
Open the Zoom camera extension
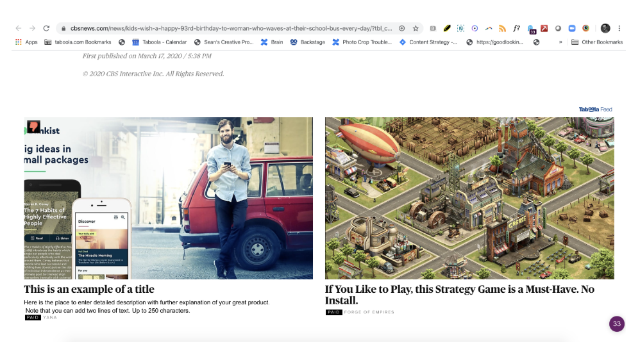tap(572, 28)
